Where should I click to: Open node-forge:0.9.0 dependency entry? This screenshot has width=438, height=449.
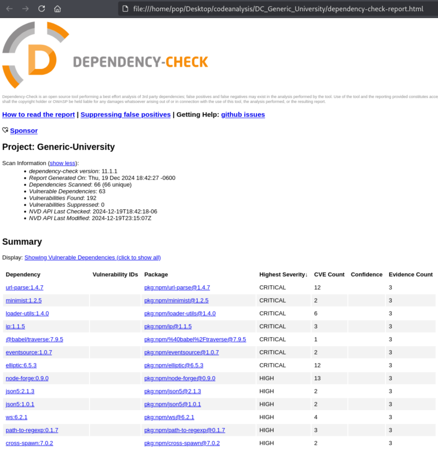[x=27, y=378]
